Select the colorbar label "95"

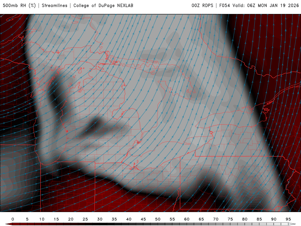[288, 219]
